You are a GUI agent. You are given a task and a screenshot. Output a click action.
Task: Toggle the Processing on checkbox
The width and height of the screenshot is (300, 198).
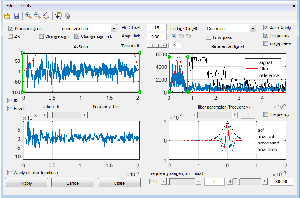point(11,29)
